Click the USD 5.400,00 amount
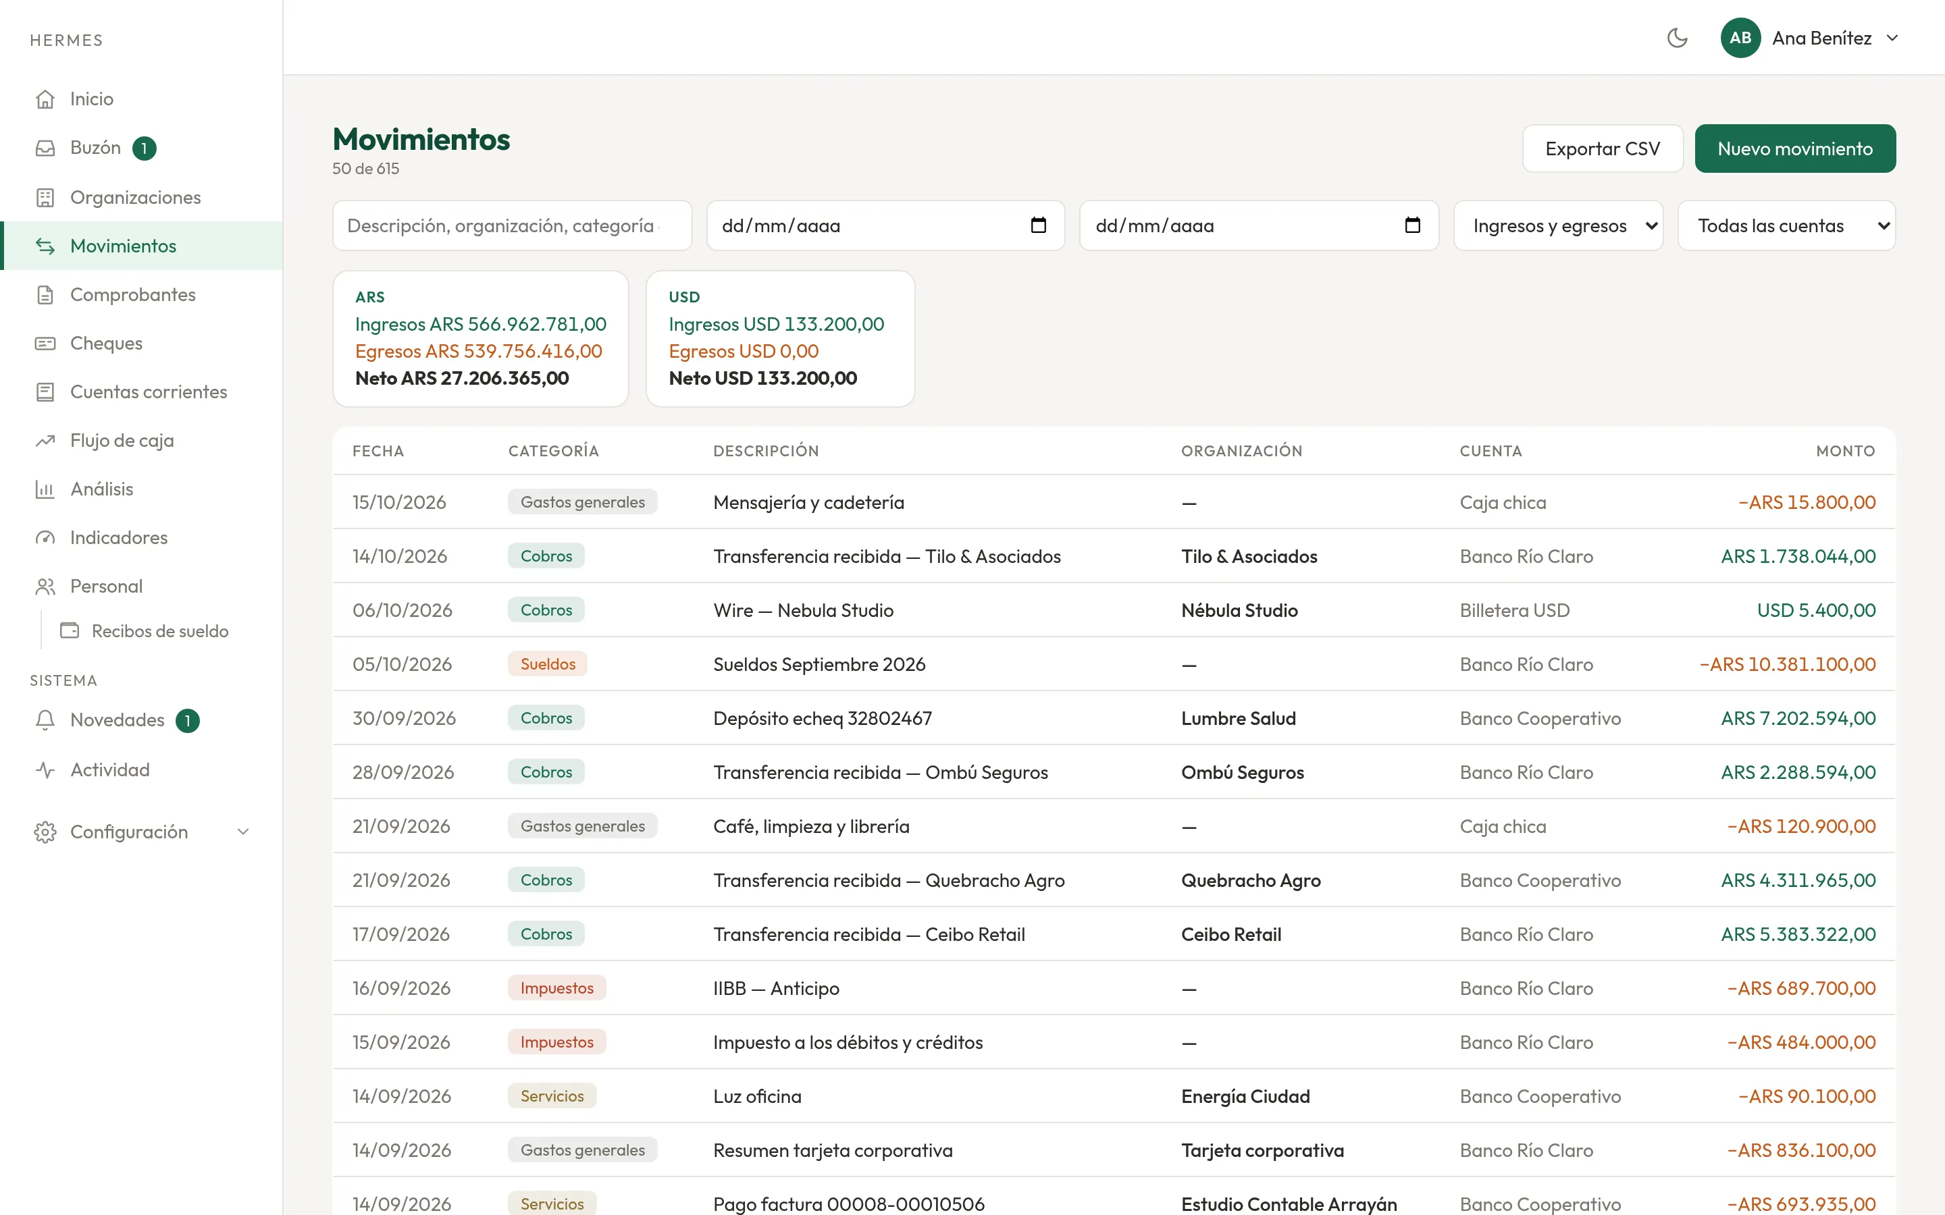 click(x=1815, y=610)
